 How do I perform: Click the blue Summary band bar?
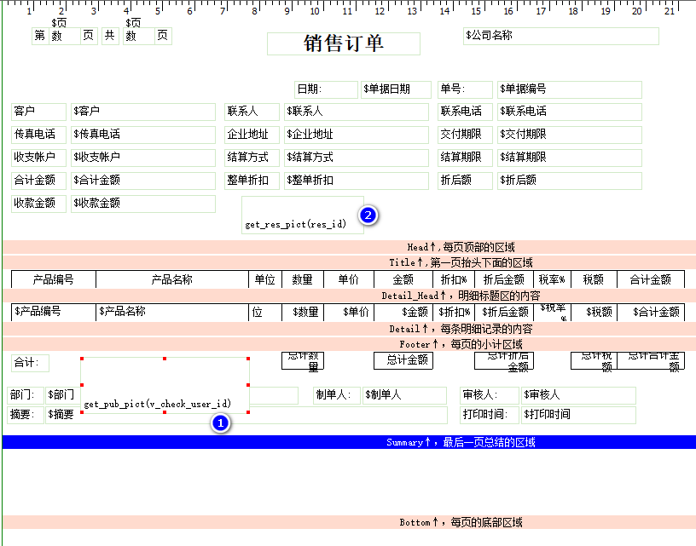(349, 442)
